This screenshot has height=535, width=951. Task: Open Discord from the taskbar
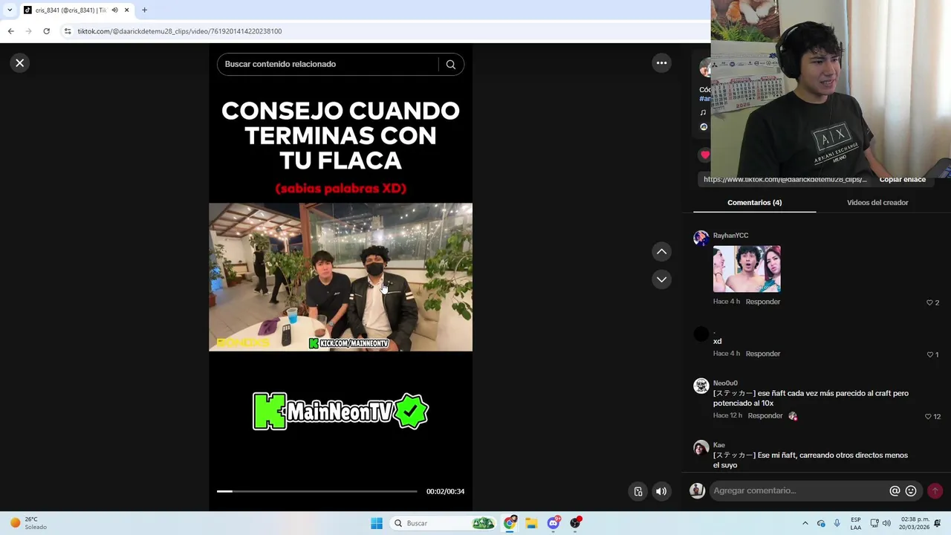pyautogui.click(x=554, y=523)
